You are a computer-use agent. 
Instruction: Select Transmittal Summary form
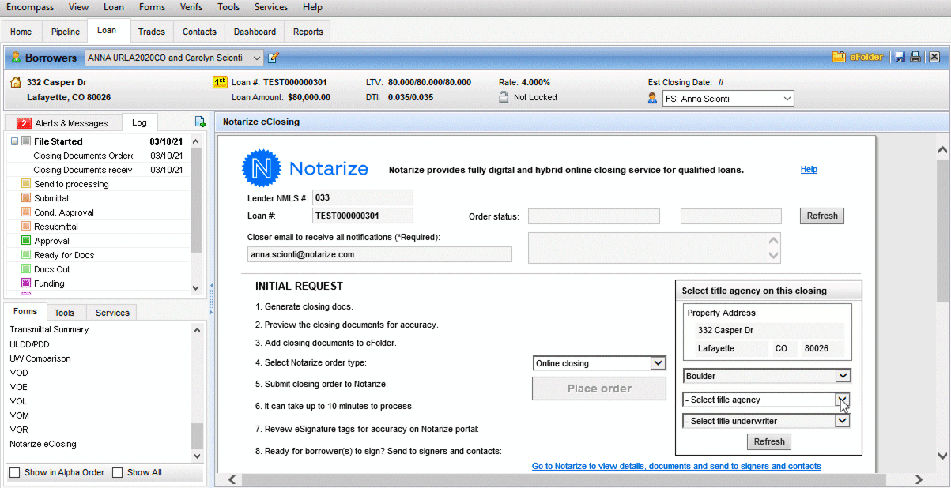click(49, 329)
